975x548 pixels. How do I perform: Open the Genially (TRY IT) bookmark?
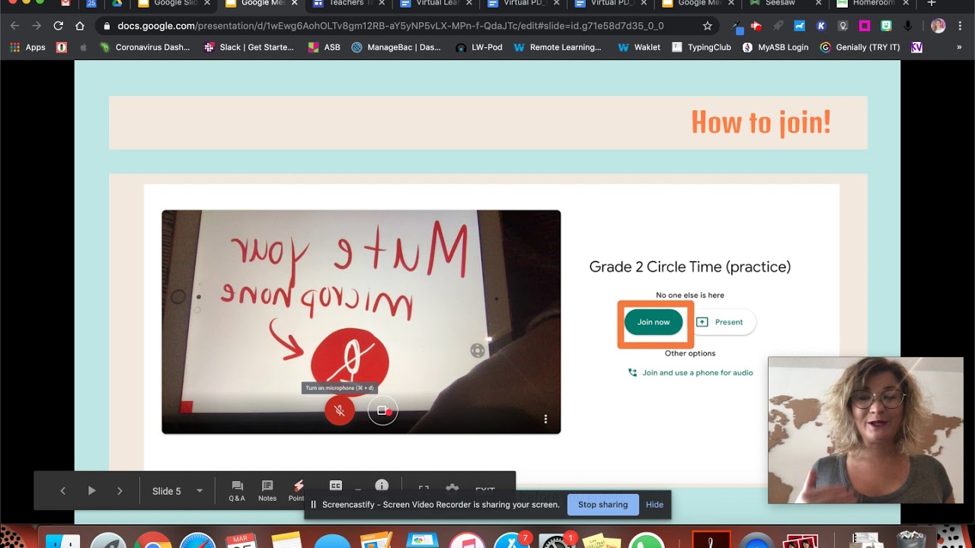click(x=860, y=47)
